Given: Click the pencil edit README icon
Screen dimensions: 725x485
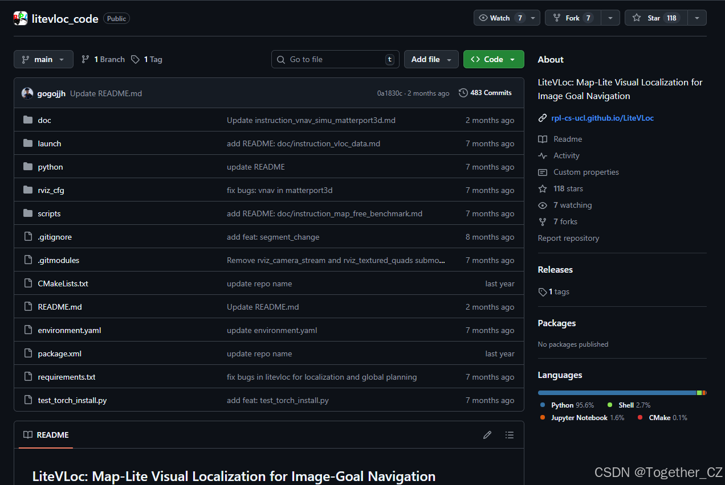Looking at the screenshot, I should (487, 435).
